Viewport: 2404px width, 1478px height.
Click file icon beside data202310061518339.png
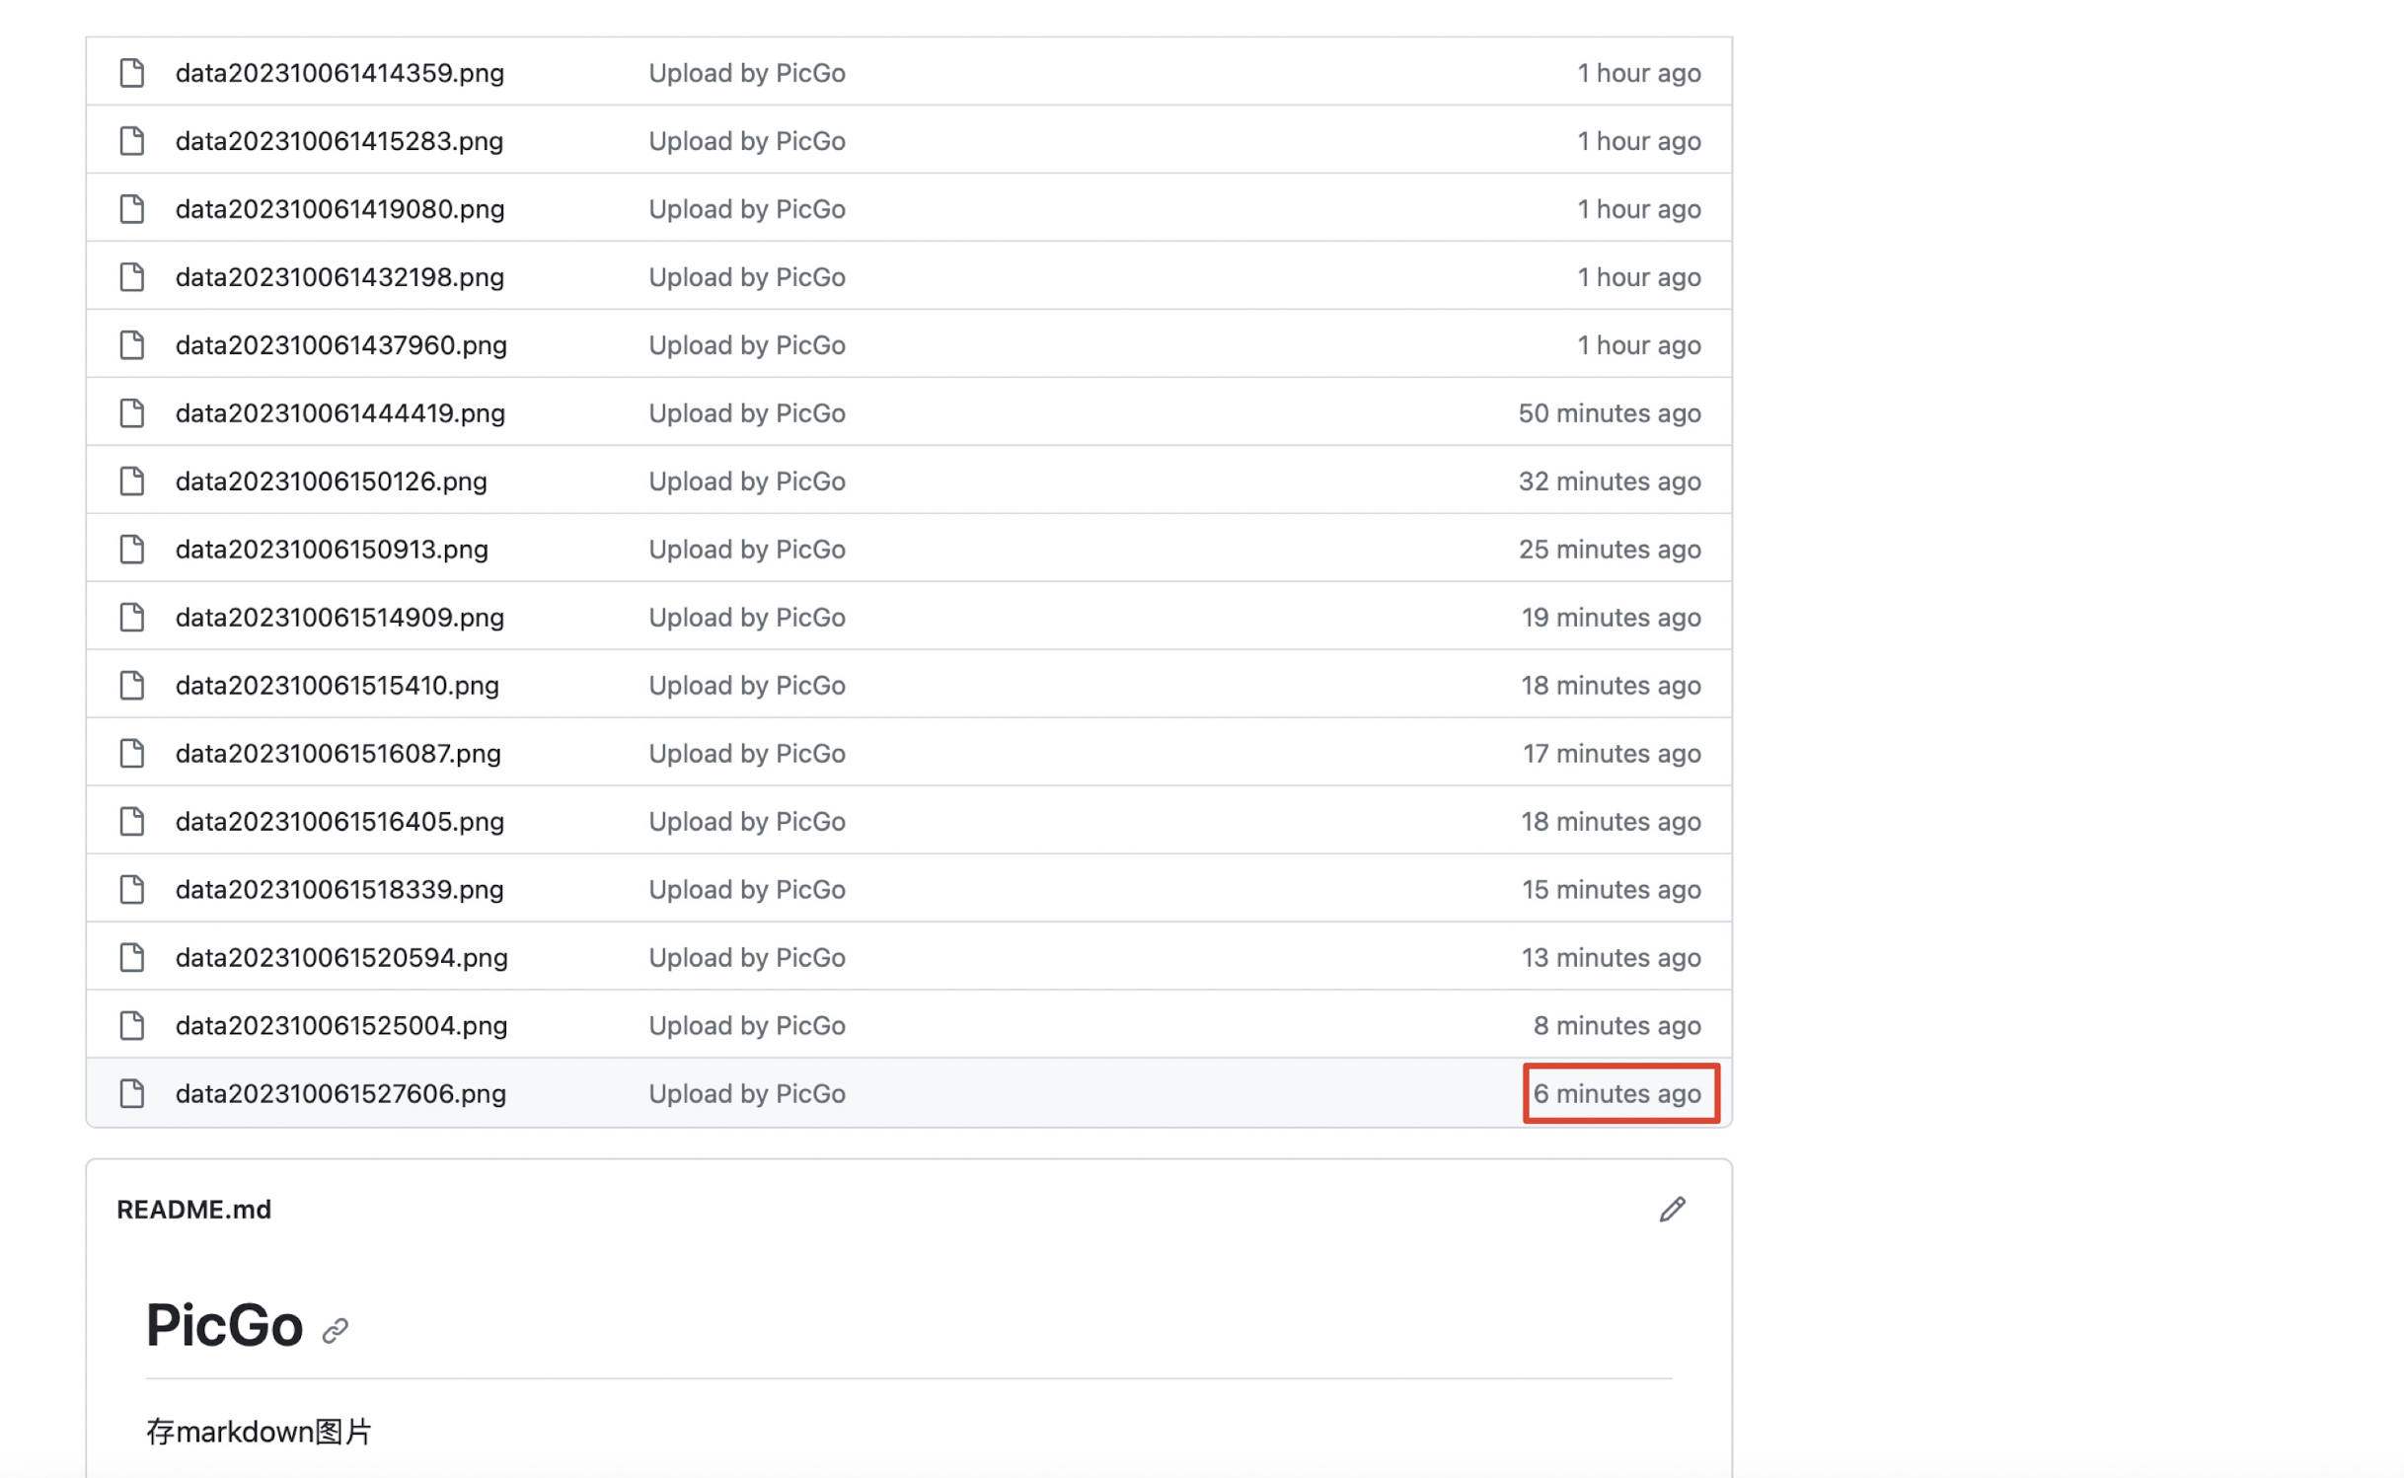pyautogui.click(x=132, y=889)
